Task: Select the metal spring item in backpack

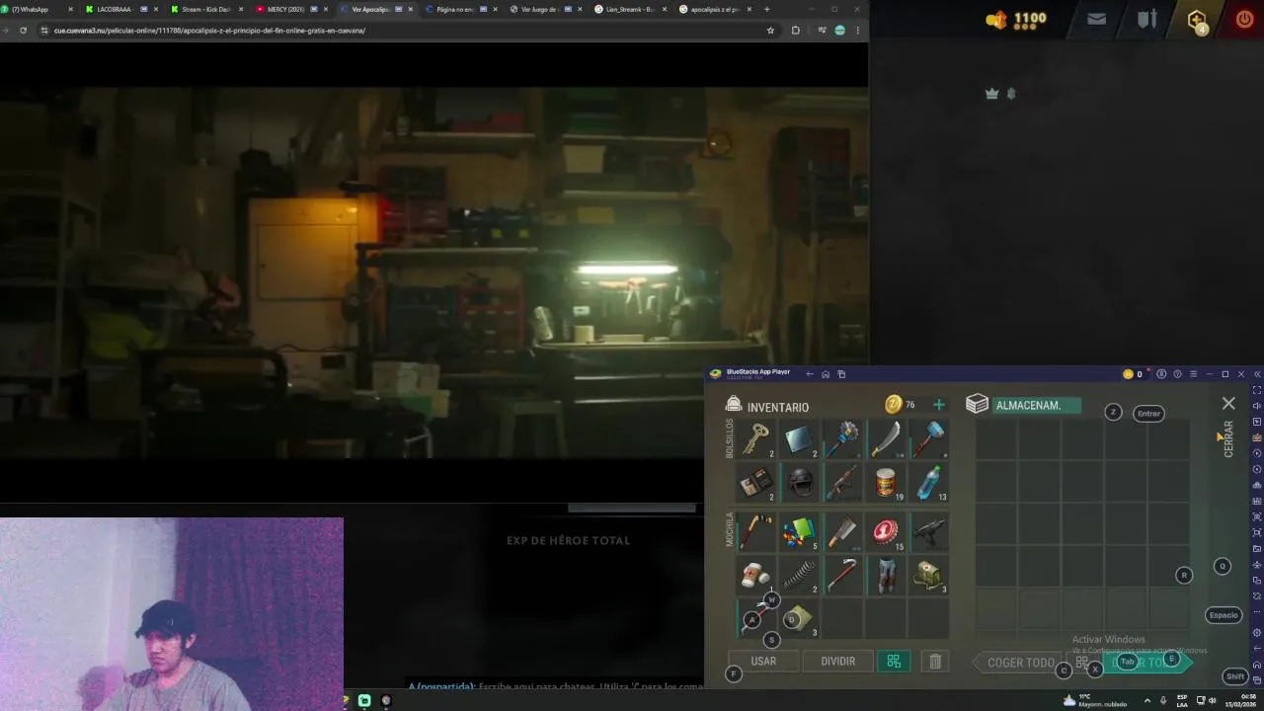Action: 800,574
